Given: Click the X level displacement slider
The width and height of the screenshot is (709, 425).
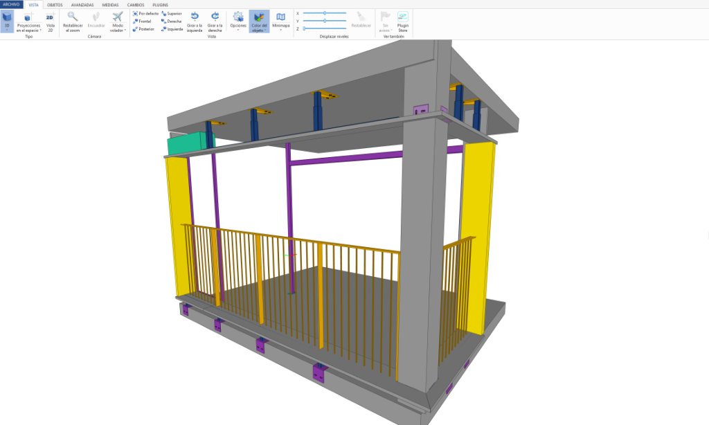Looking at the screenshot, I should point(325,13).
